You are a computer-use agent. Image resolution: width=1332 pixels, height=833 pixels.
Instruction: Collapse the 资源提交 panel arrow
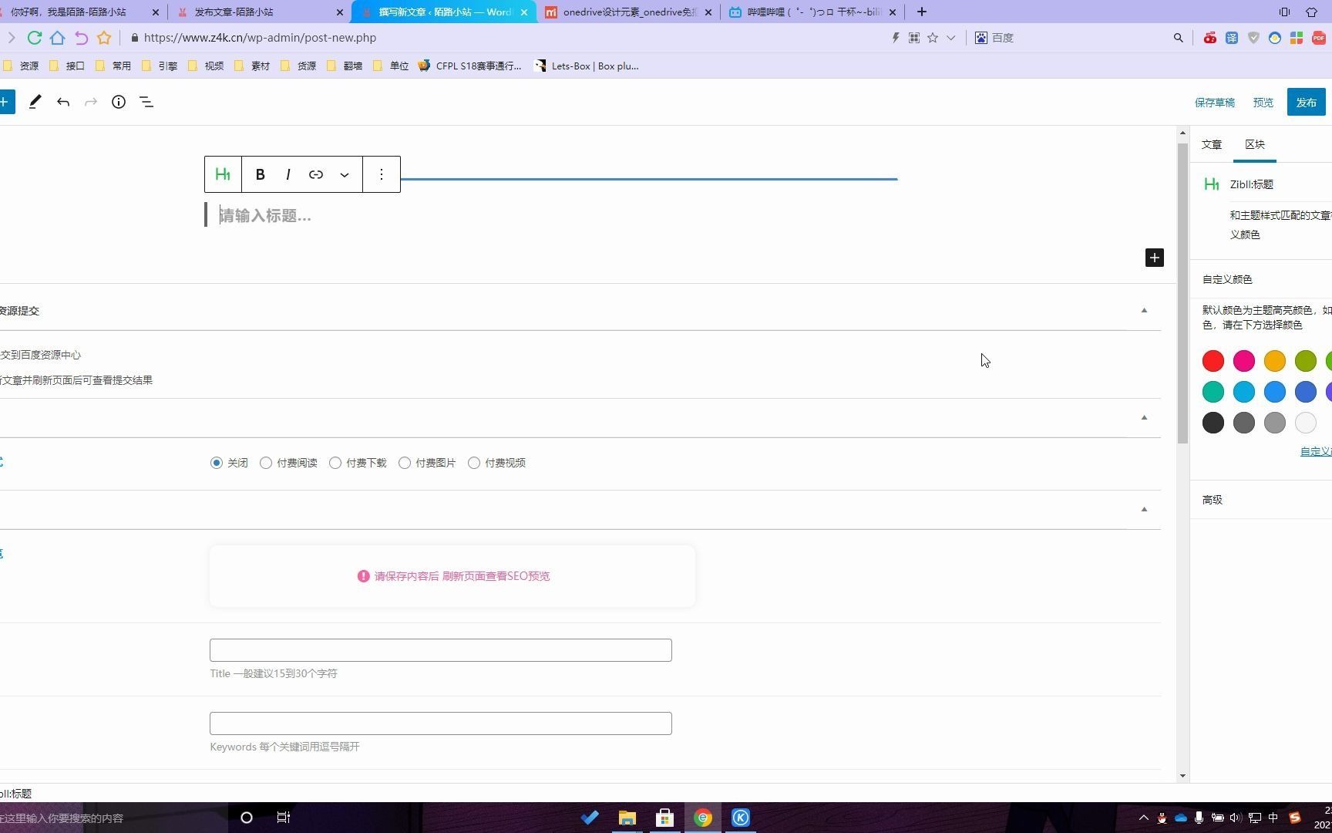click(x=1144, y=311)
